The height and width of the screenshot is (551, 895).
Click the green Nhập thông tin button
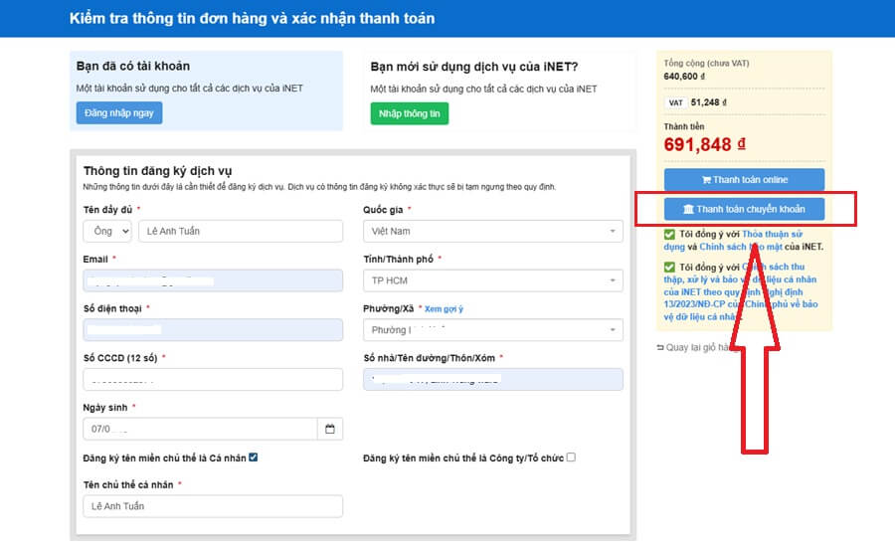[410, 113]
